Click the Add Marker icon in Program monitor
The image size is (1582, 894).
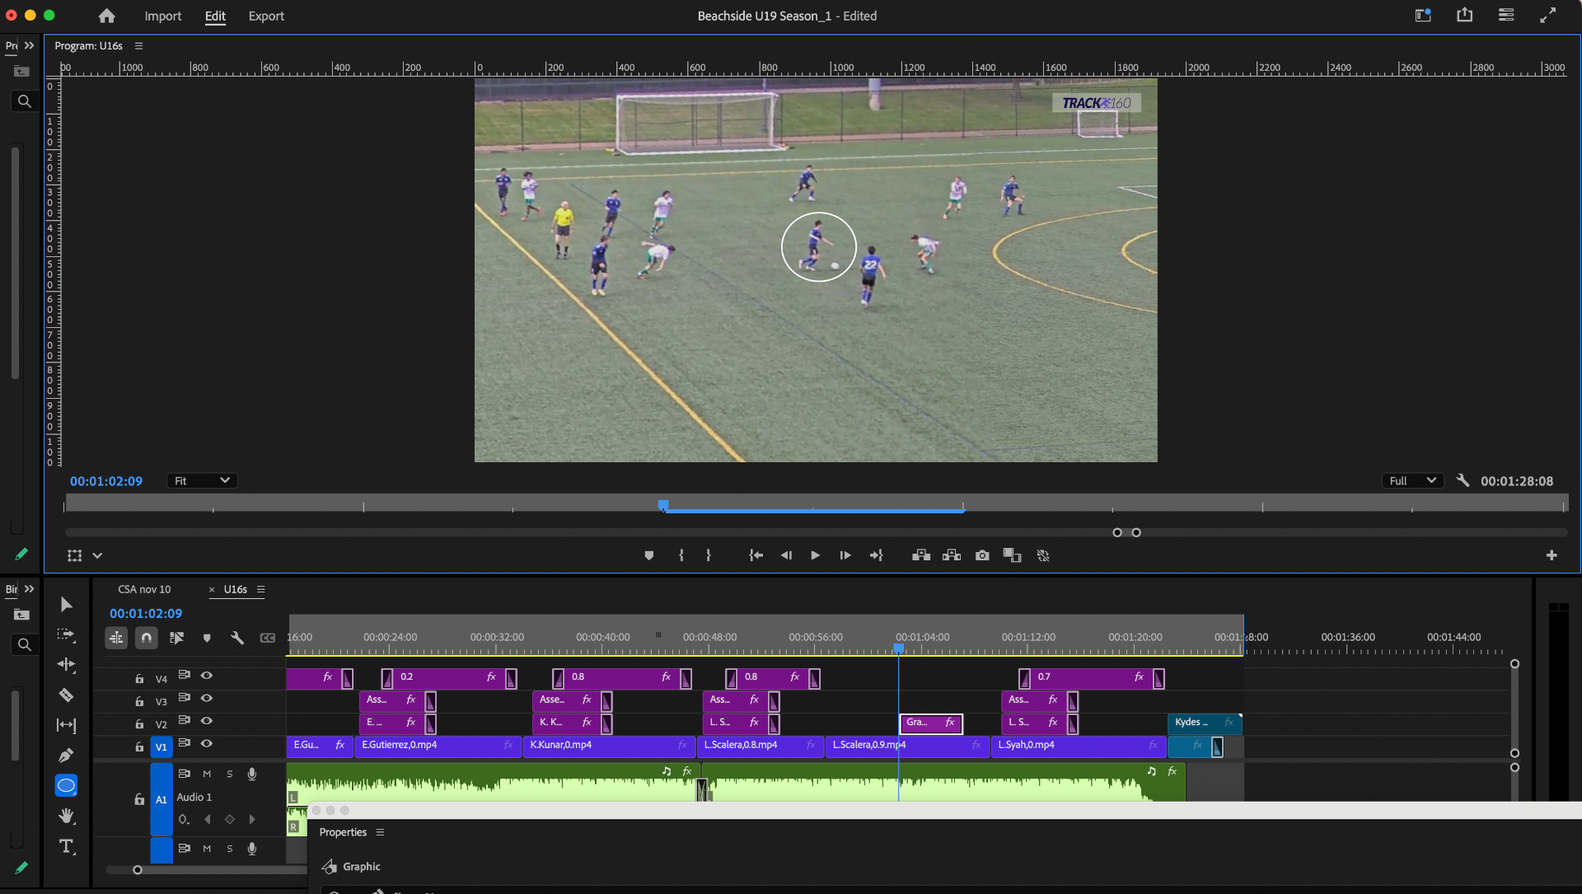pyautogui.click(x=648, y=555)
